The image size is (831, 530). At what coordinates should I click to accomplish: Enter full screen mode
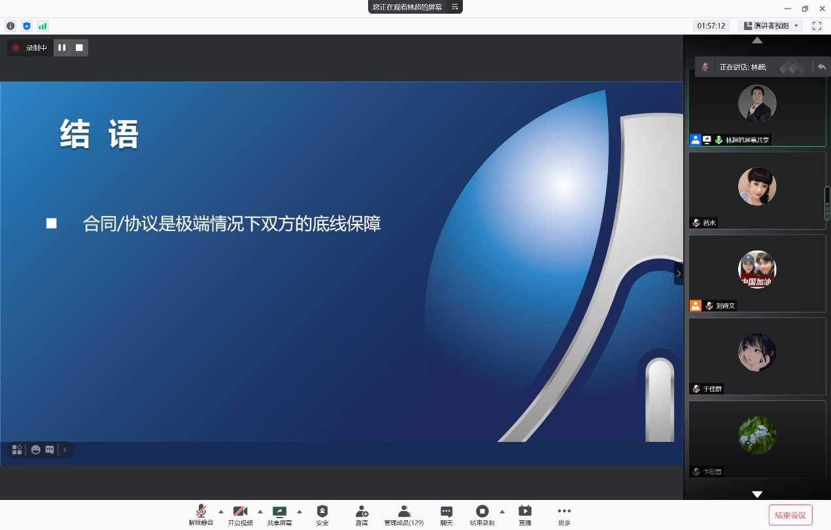817,26
